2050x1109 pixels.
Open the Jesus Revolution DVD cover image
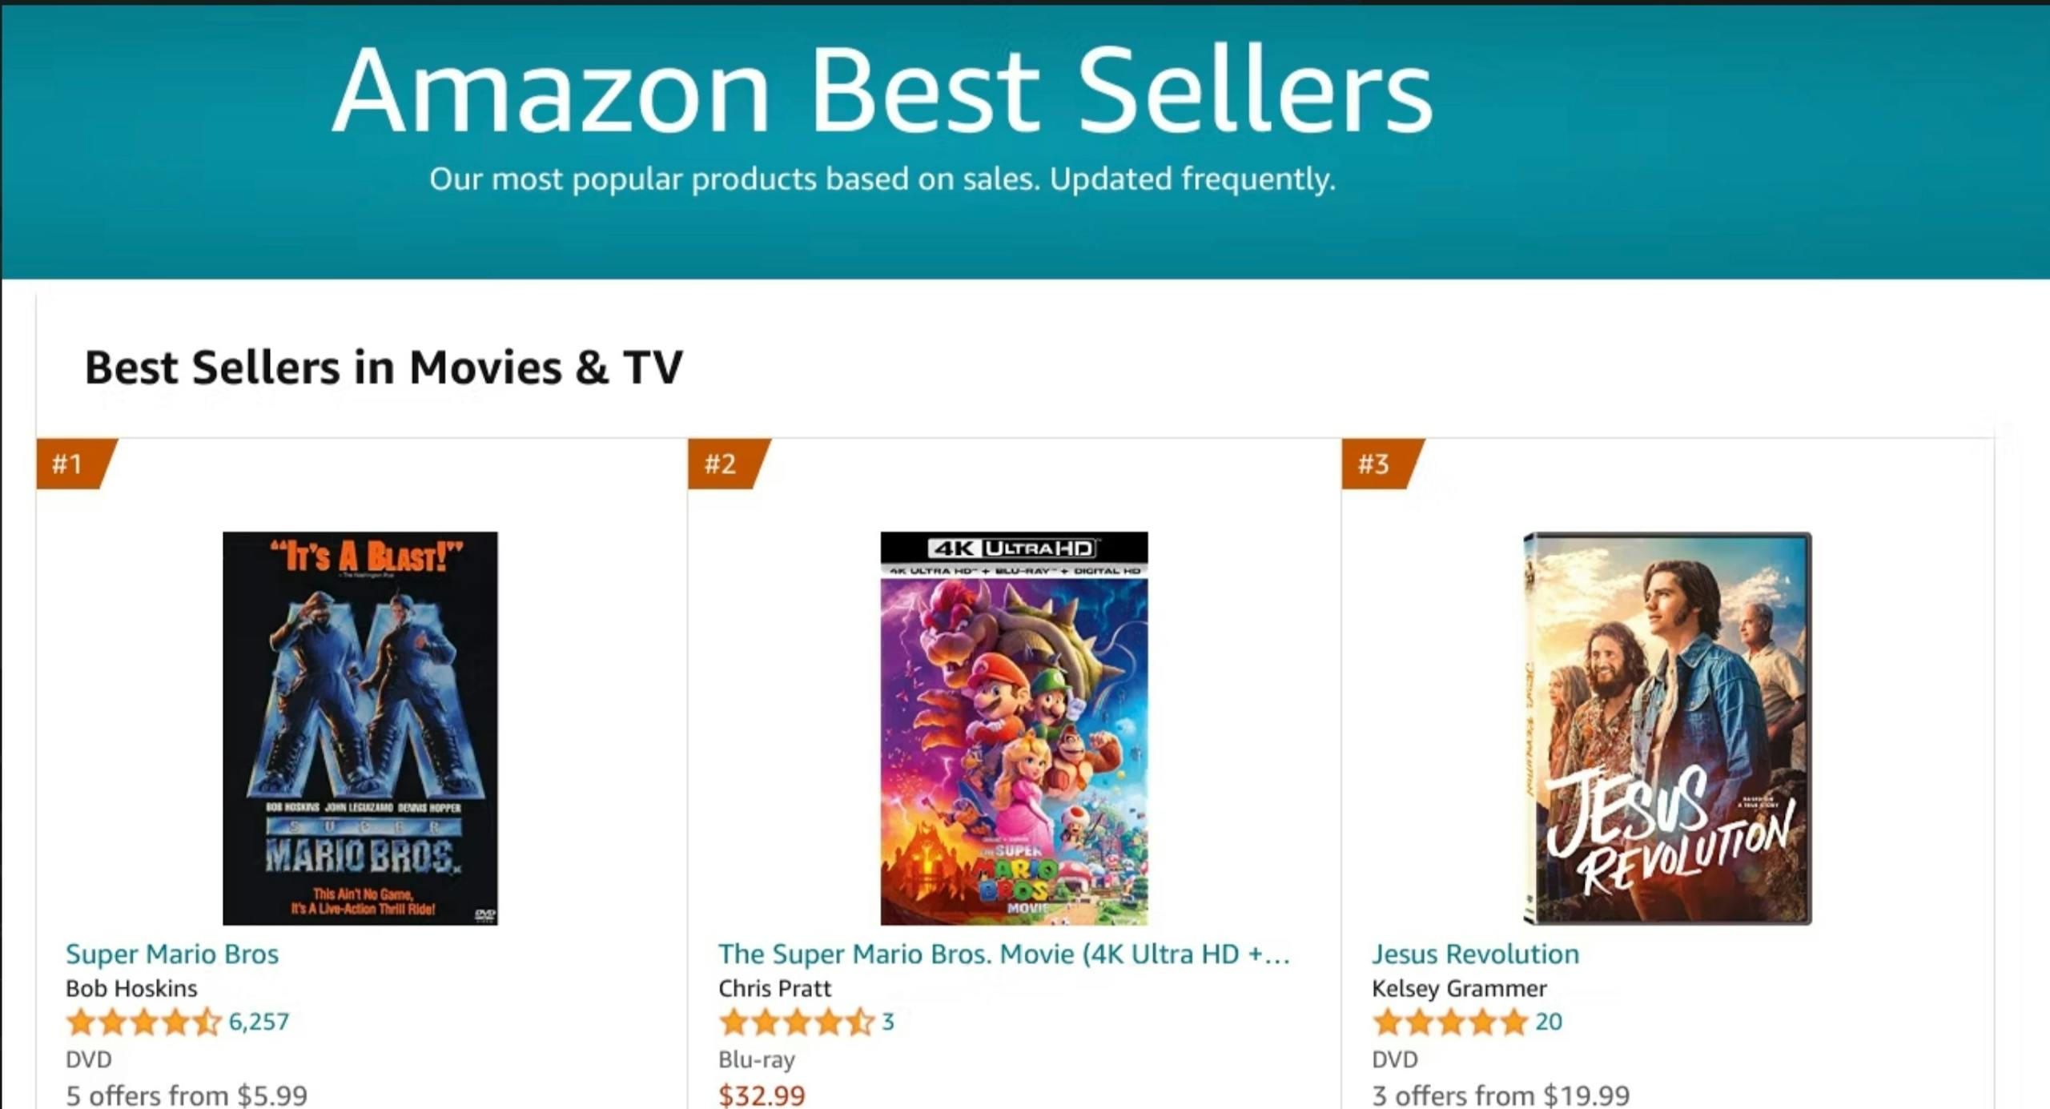1667,728
